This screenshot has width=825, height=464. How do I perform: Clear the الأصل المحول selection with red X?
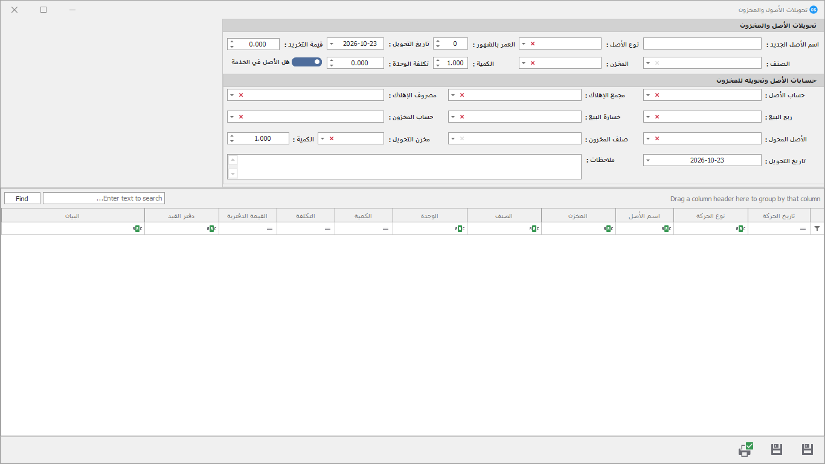(x=657, y=139)
